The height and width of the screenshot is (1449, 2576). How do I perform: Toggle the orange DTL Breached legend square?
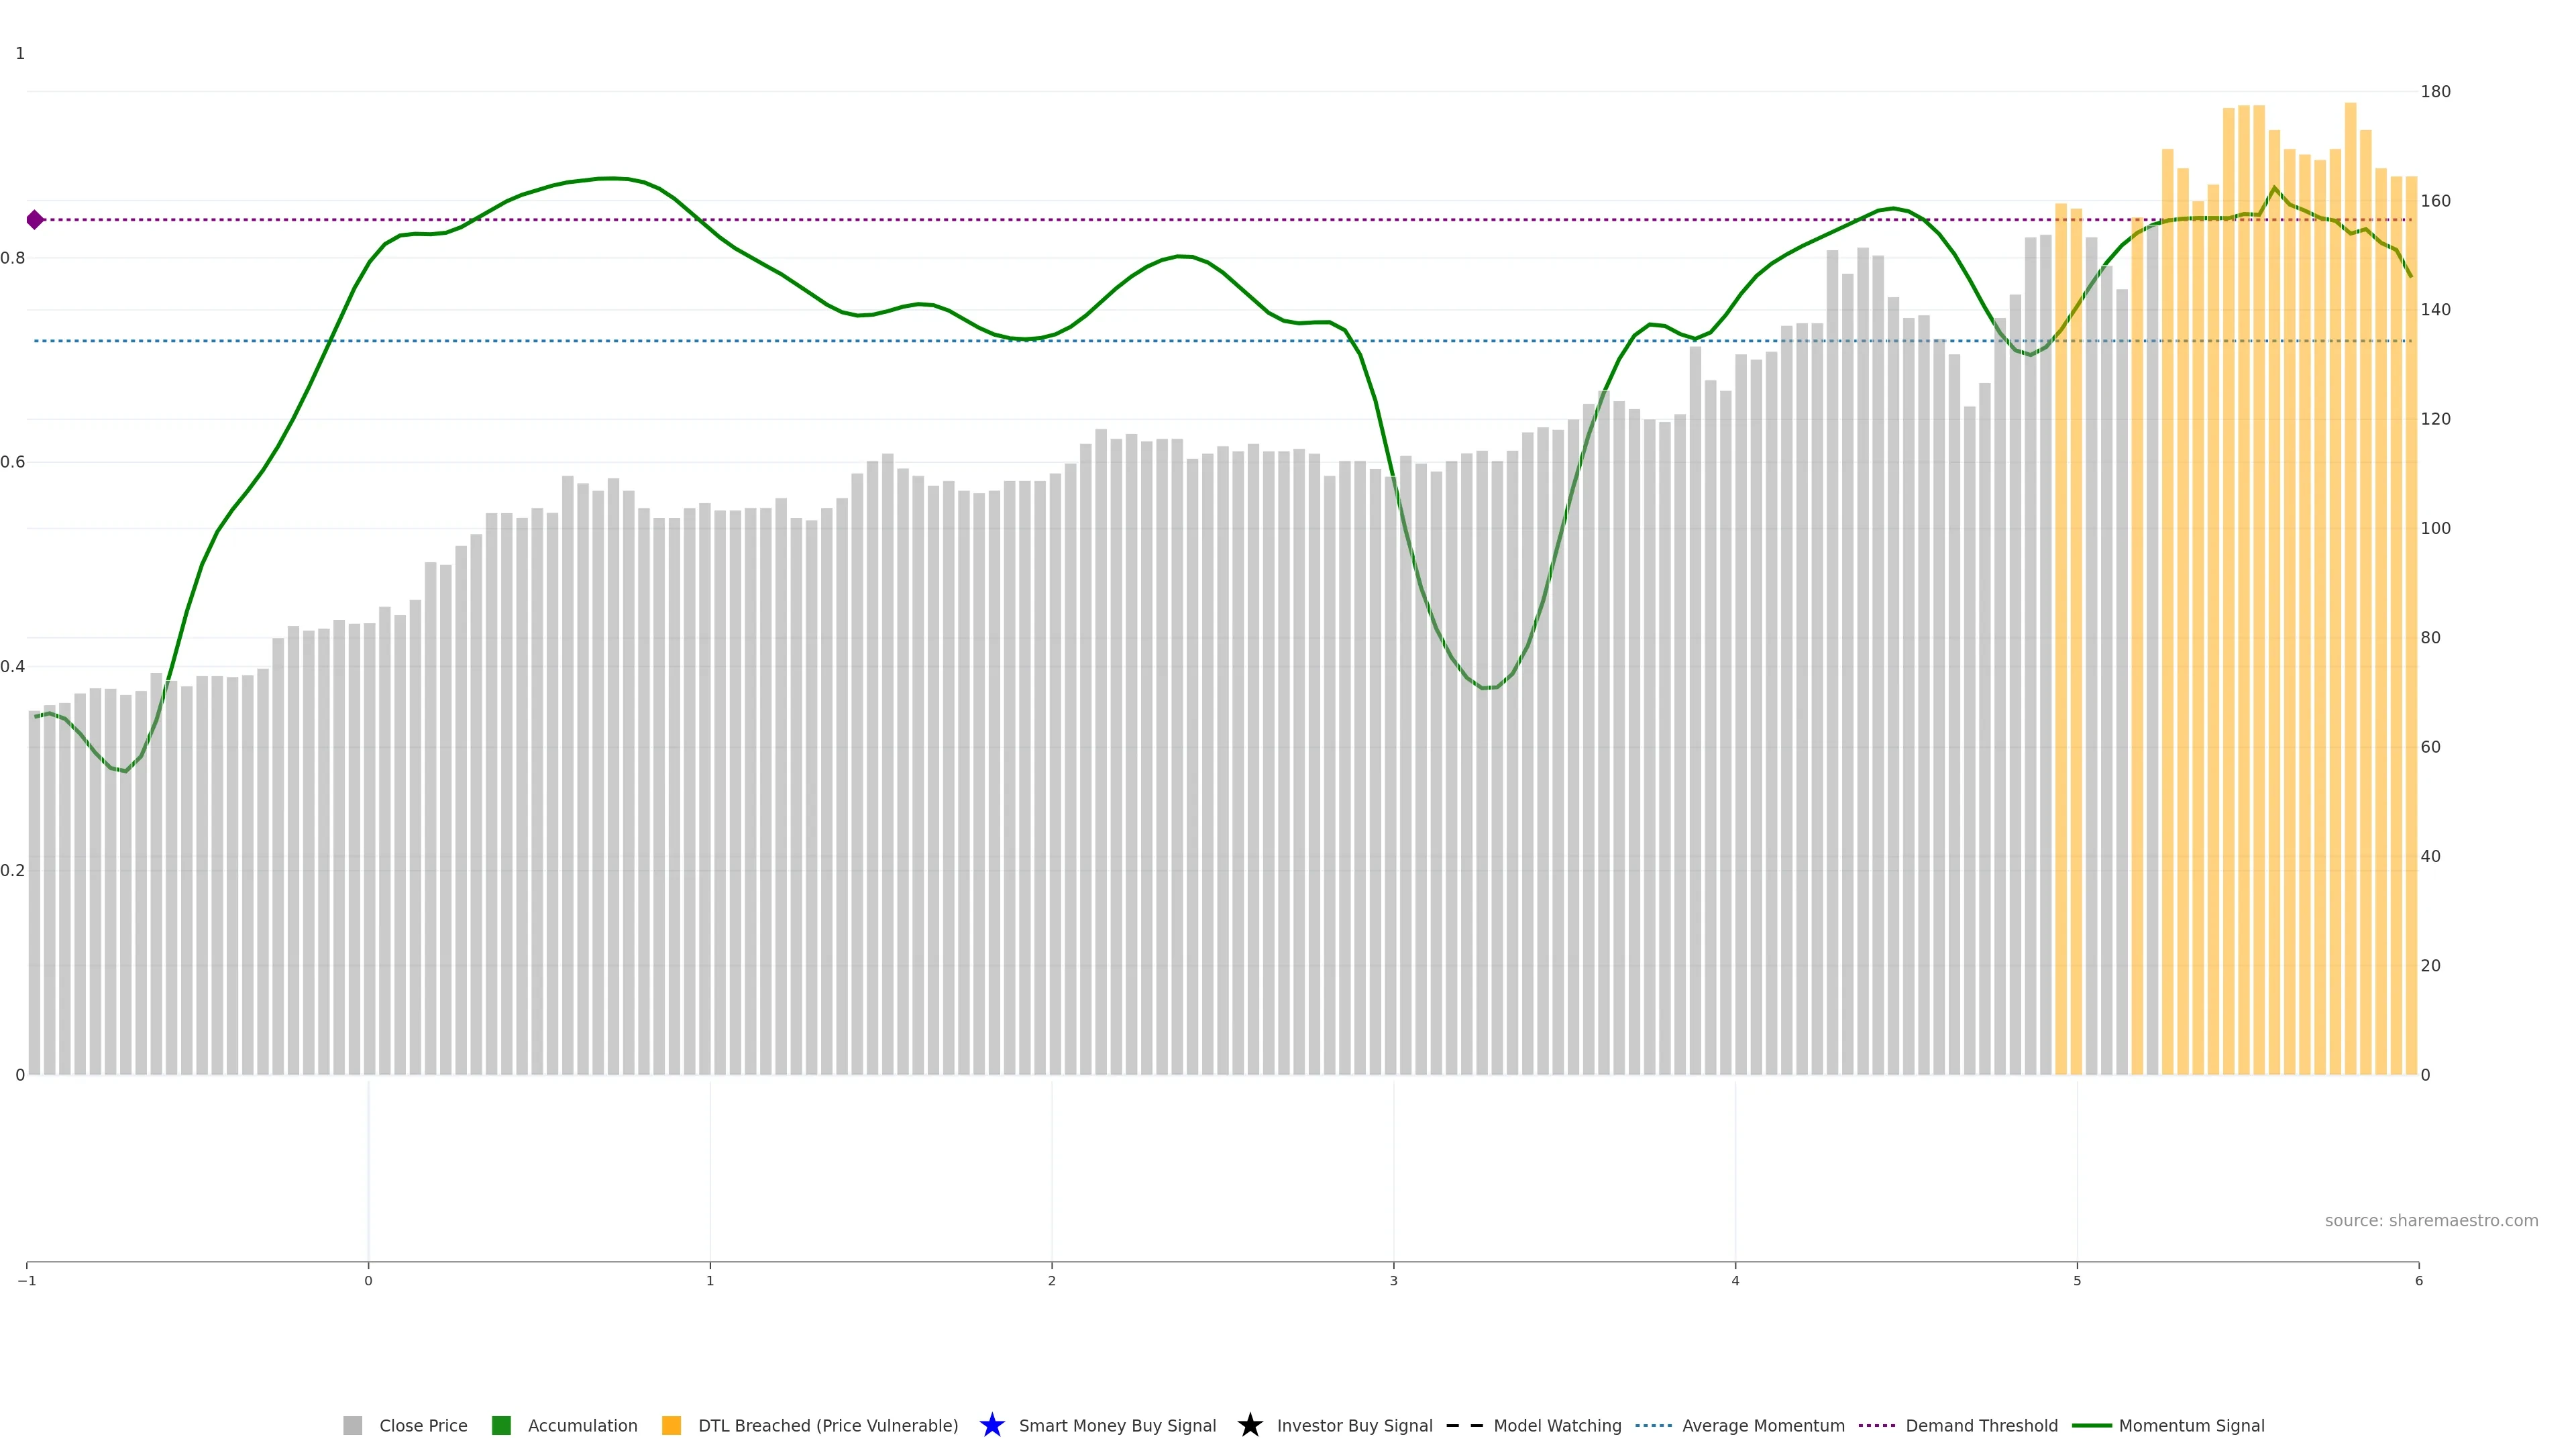(x=671, y=1425)
